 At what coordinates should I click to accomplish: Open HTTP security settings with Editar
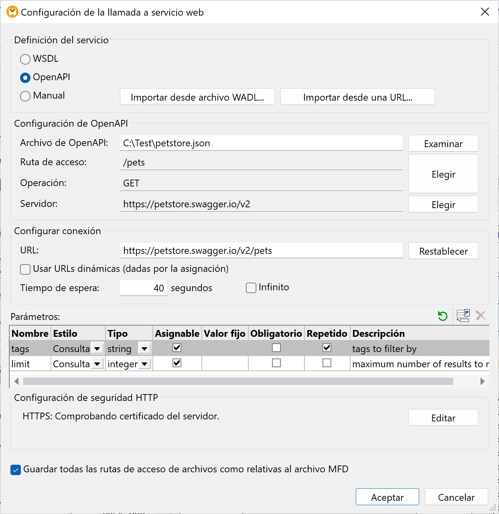click(443, 418)
